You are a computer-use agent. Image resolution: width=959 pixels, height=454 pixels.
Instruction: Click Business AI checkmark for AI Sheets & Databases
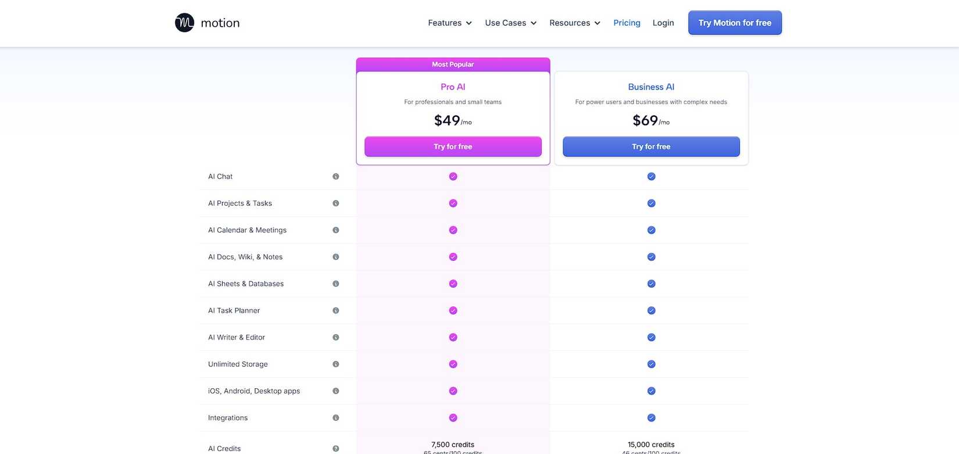click(652, 284)
